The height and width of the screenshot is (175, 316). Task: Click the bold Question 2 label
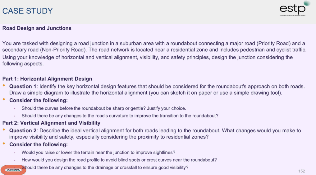(x=23, y=130)
